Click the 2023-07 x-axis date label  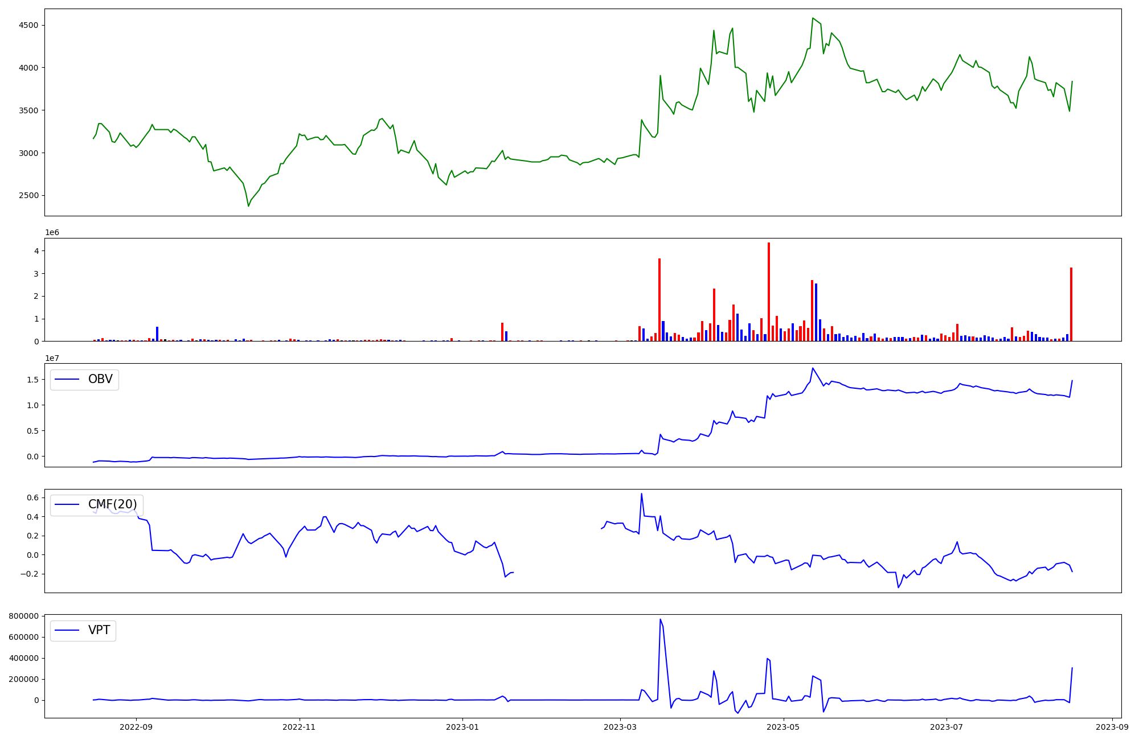coord(946,727)
